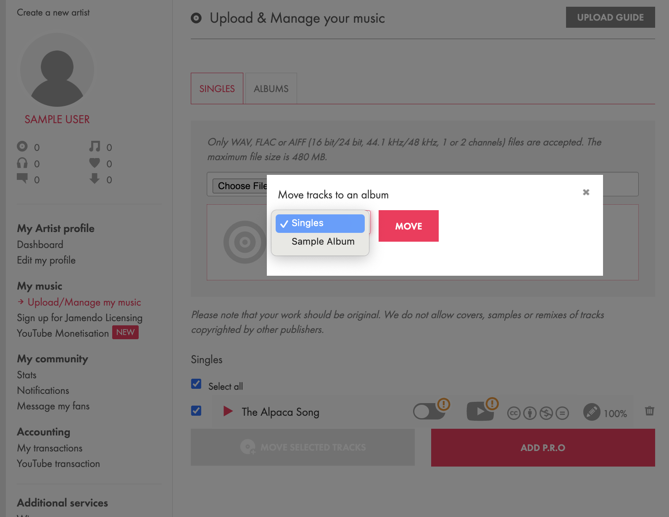Viewport: 669px width, 517px height.
Task: Click the downloads arrow stat icon
Action: coord(95,179)
